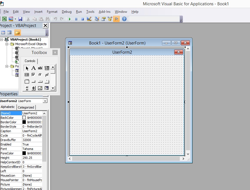This screenshot has width=250, height=190.
Task: Choose the OptionButton control in Toolbox
Action: click(x=40, y=75)
